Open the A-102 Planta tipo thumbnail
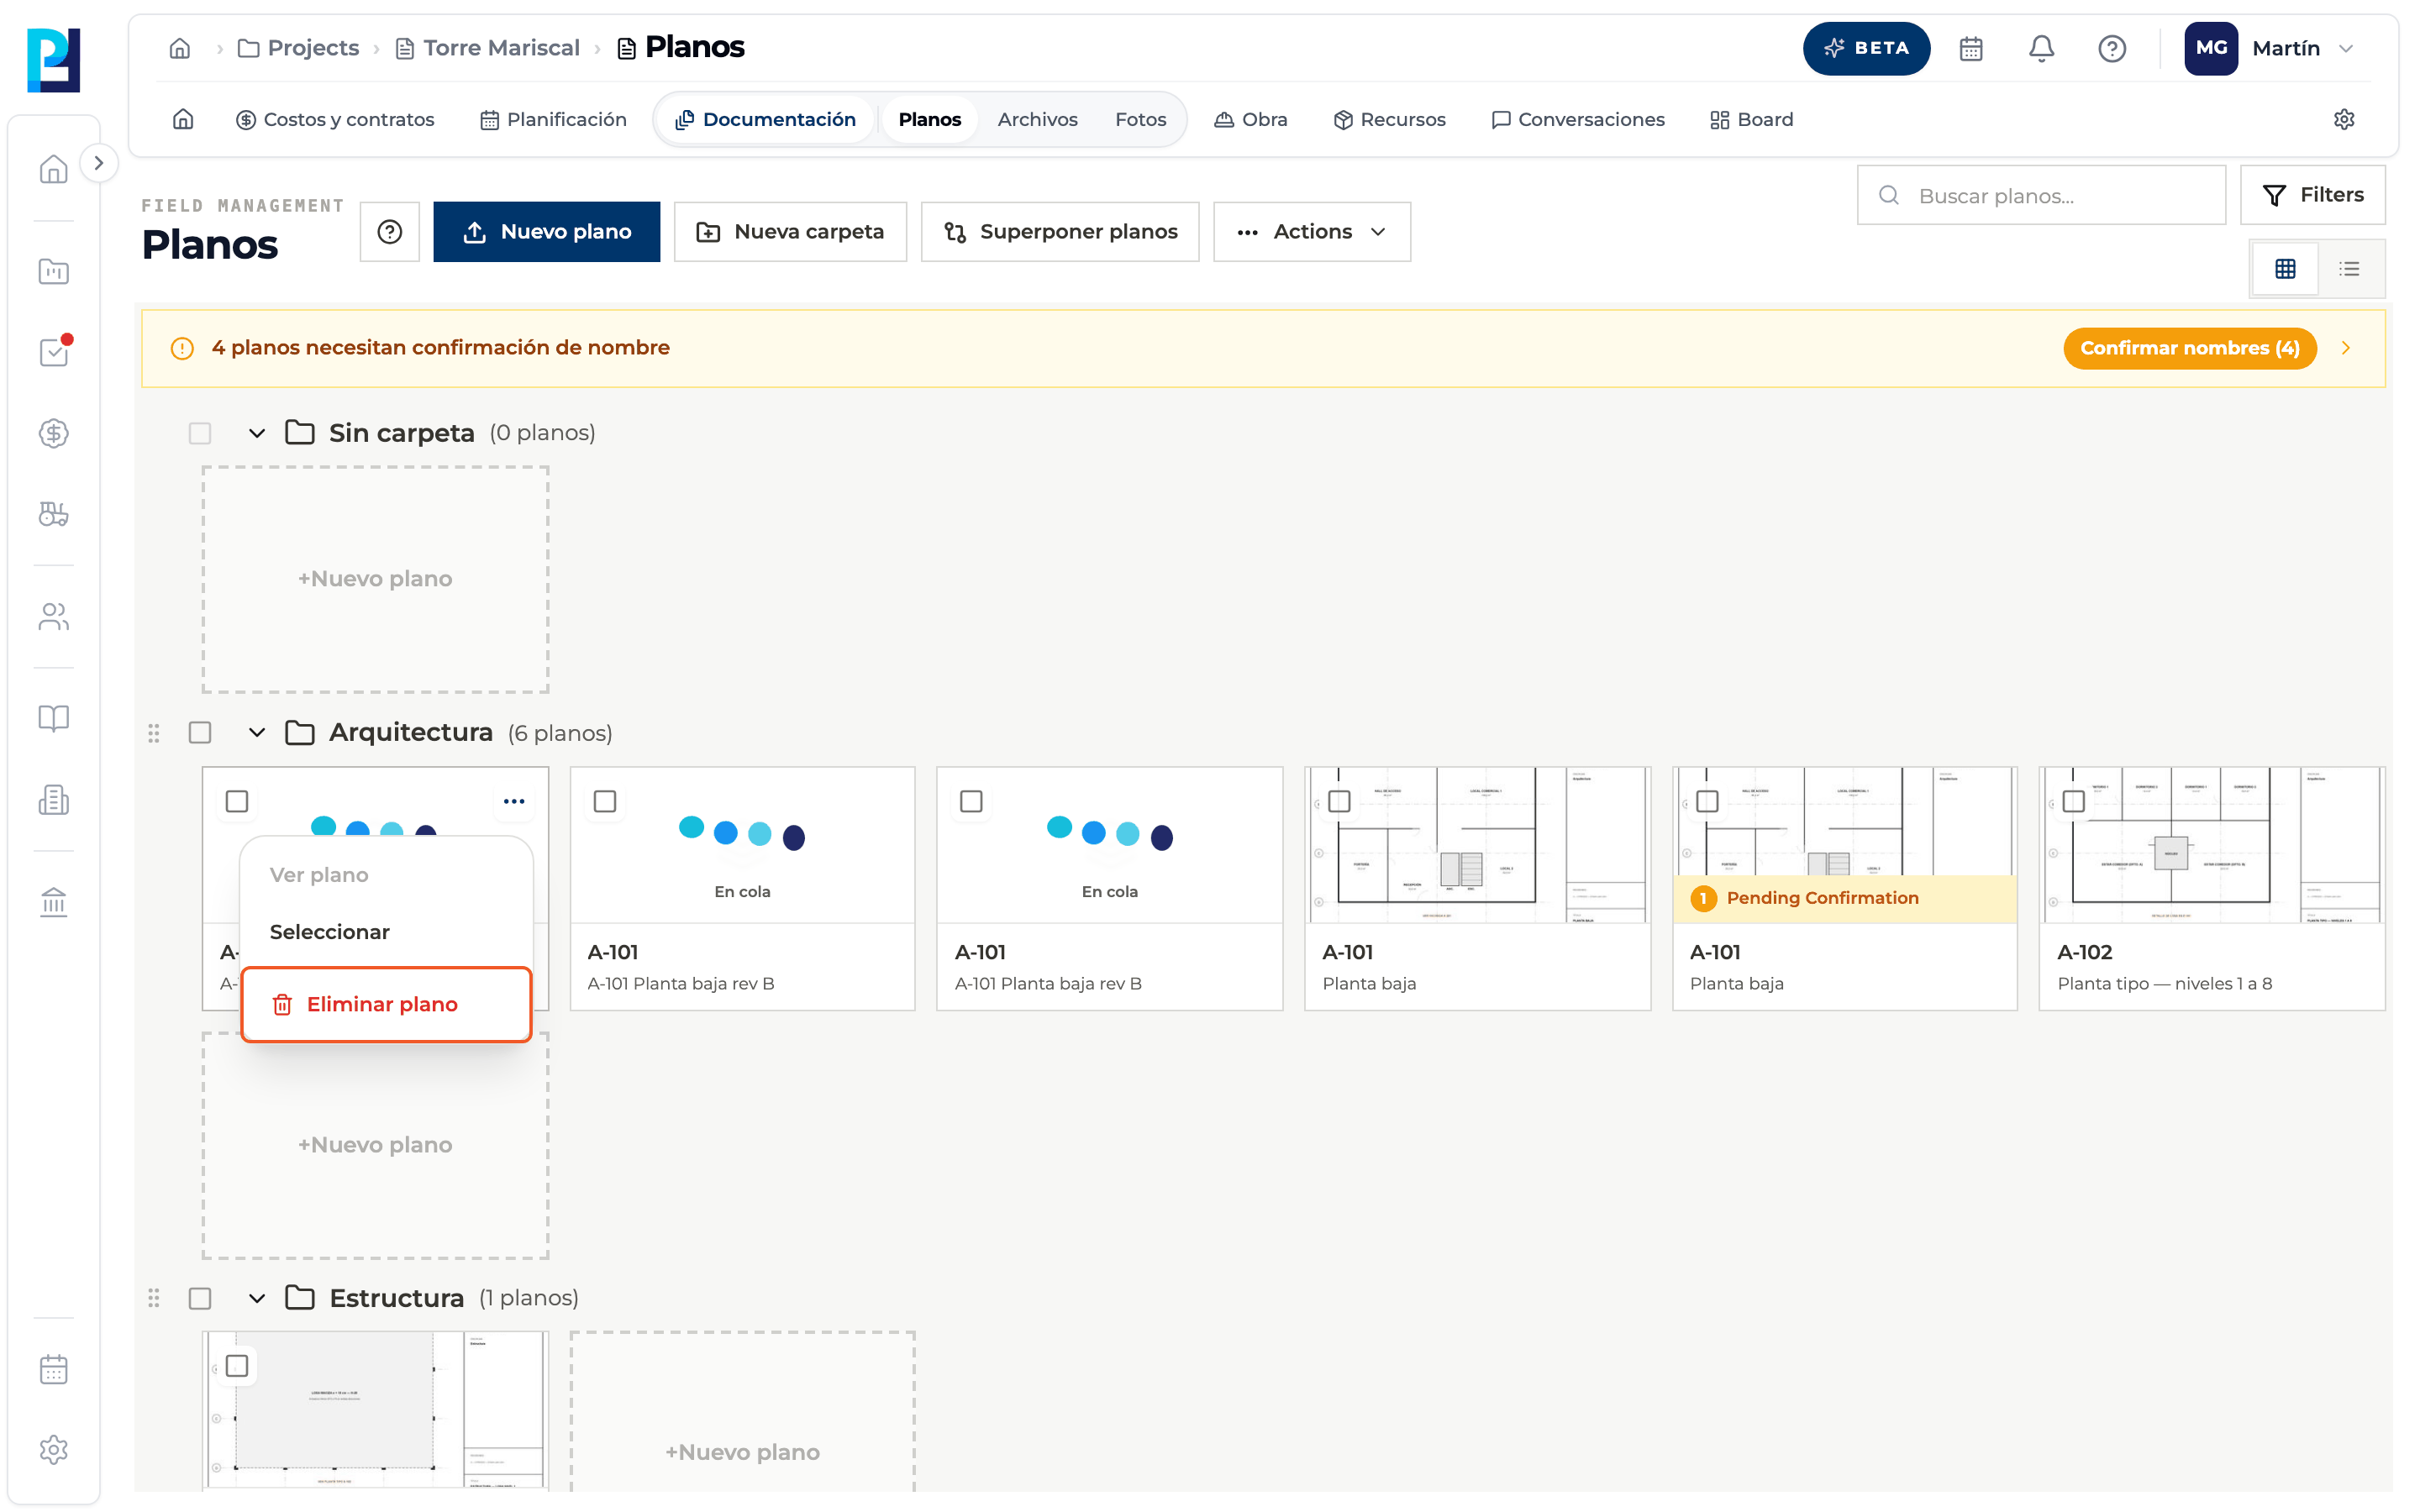 coord(2211,845)
